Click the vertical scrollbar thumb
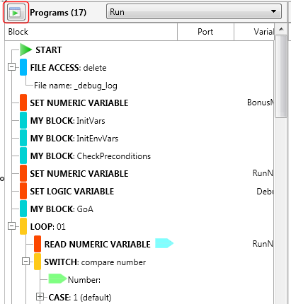Screen dimensions: 291x304 281,76
